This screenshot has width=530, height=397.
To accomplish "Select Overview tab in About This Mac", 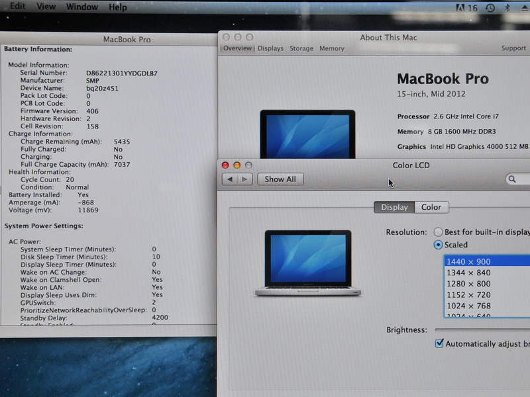I will coord(237,48).
